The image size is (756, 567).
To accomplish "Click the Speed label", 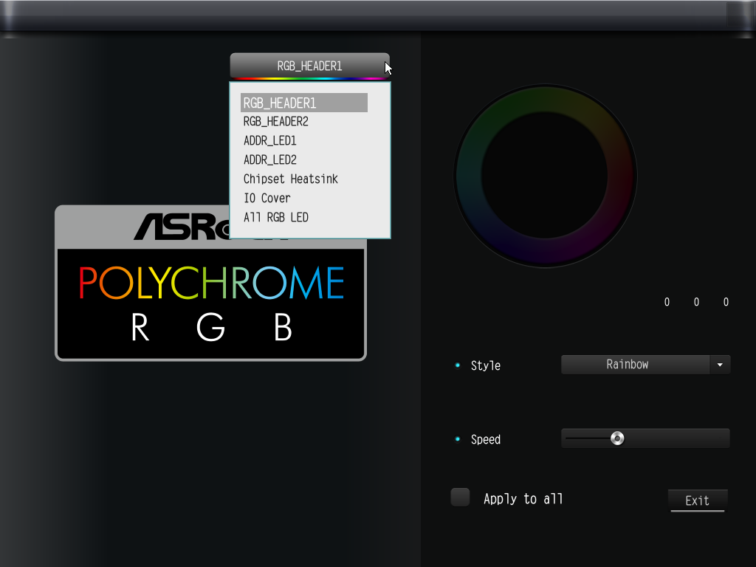I will tap(486, 439).
